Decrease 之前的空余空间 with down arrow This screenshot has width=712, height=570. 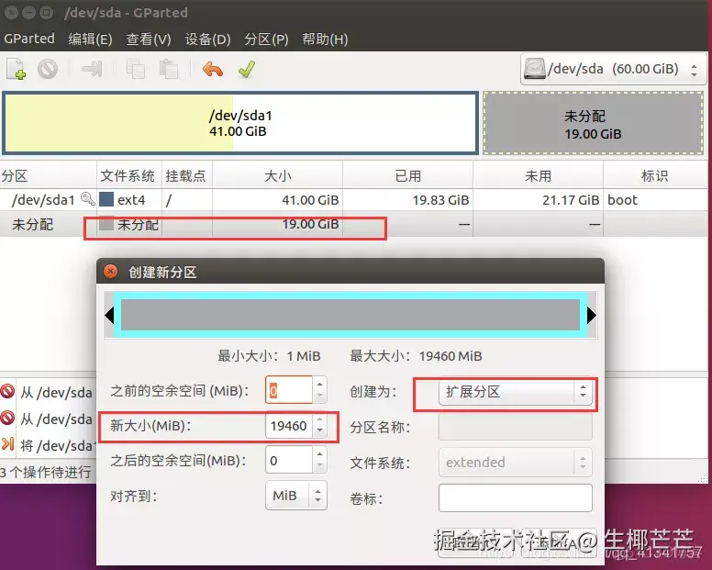coord(319,396)
